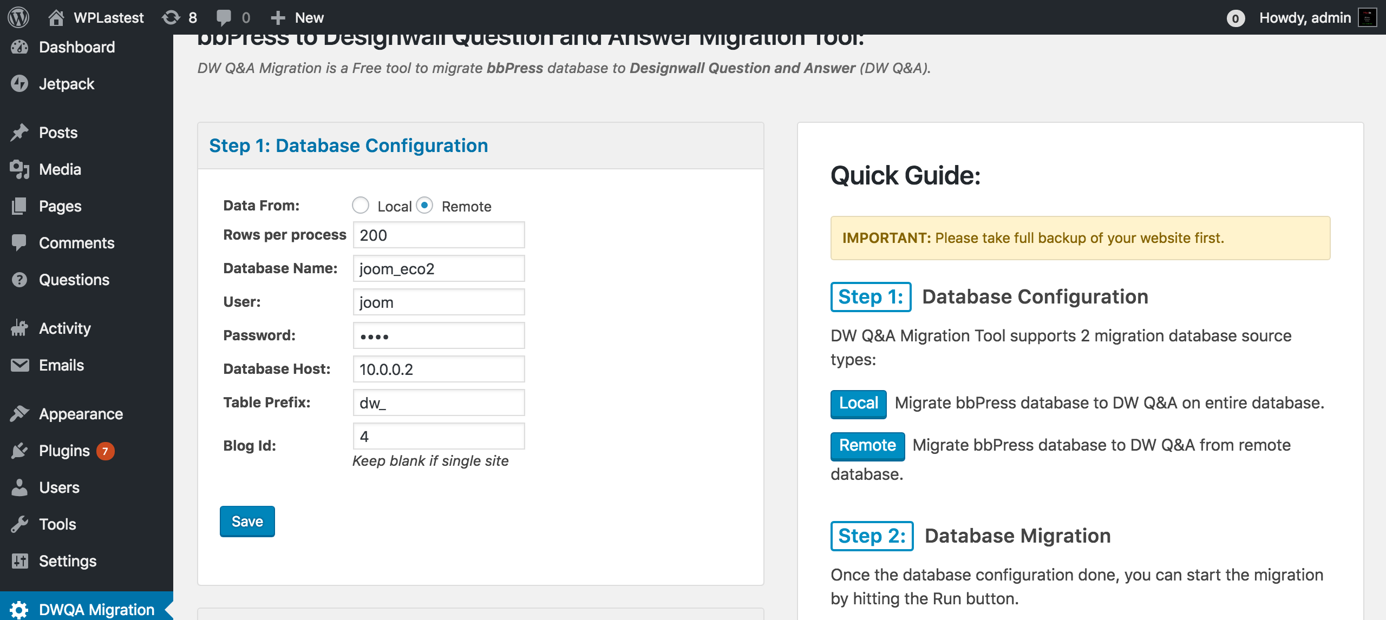Click the Jetpack sidebar icon

coord(19,84)
